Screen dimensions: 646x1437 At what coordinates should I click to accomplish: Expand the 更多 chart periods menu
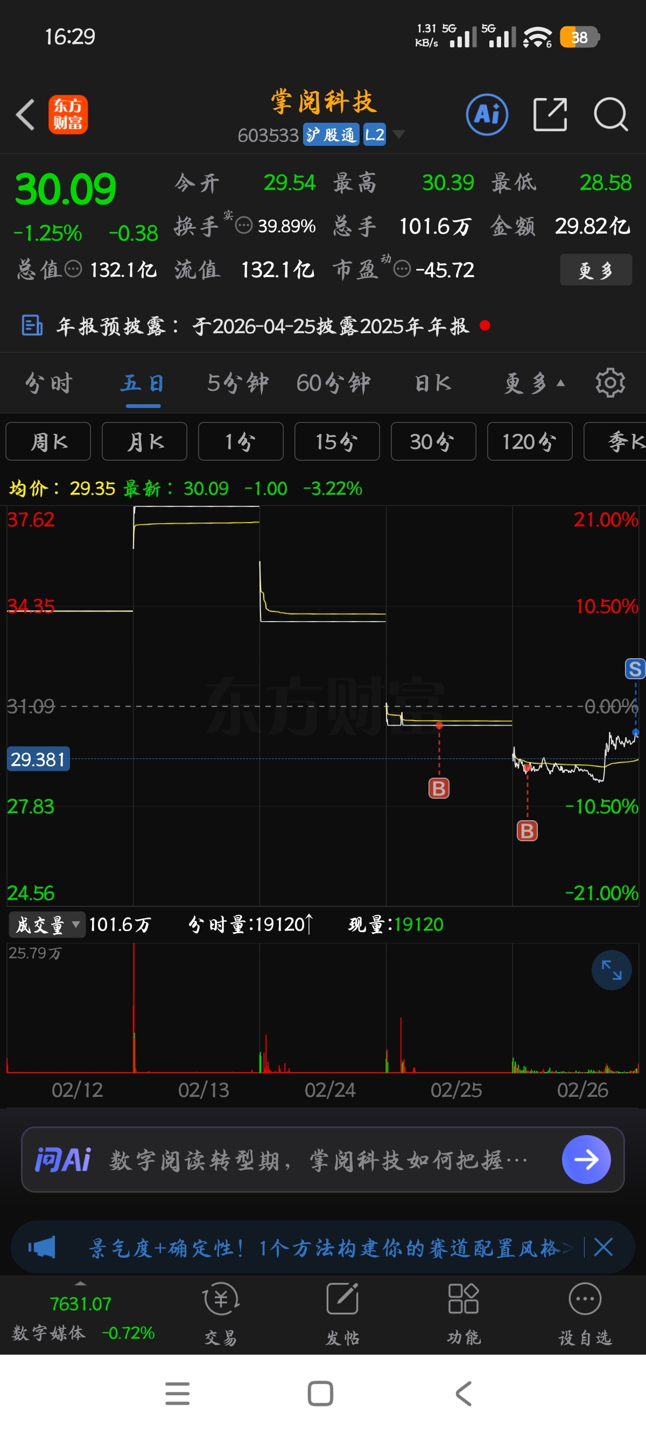point(534,383)
